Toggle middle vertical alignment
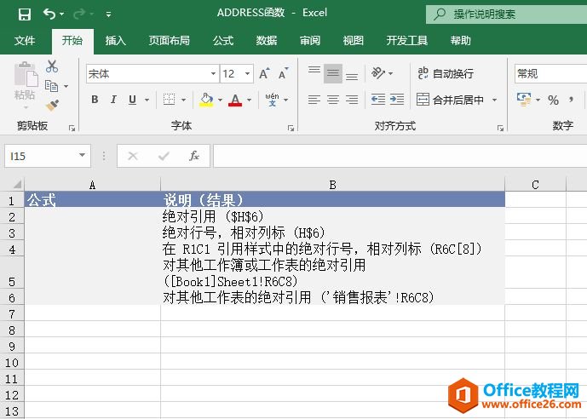Viewport: 587px width, 419px height. pyautogui.click(x=333, y=73)
